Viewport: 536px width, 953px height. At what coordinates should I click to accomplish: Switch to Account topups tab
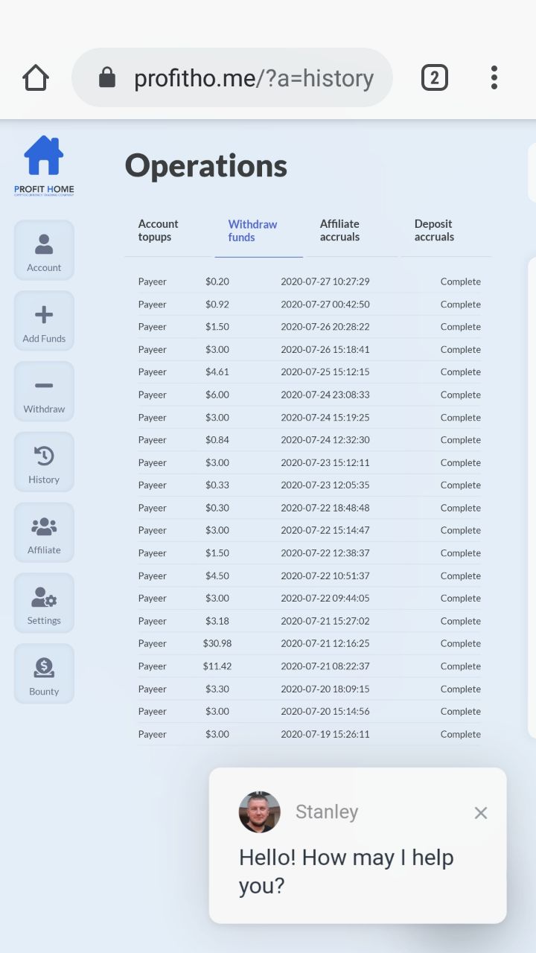pyautogui.click(x=159, y=231)
